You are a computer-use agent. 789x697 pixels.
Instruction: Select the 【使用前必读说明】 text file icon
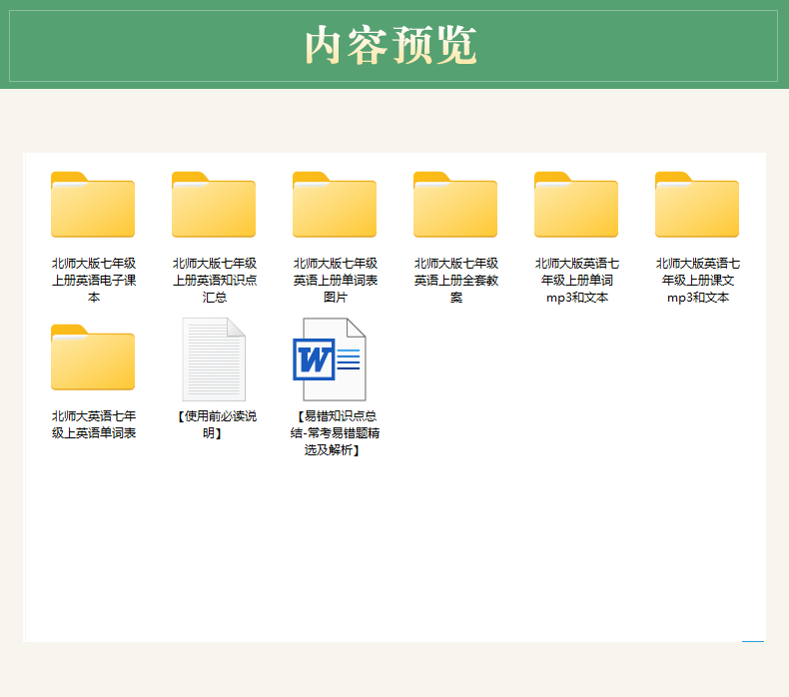(x=214, y=359)
